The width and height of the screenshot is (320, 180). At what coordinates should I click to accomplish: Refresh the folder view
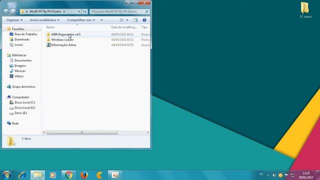pos(84,11)
